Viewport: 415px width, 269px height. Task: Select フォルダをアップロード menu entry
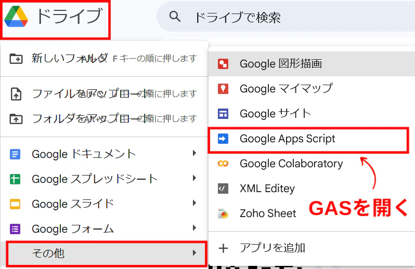[105, 118]
